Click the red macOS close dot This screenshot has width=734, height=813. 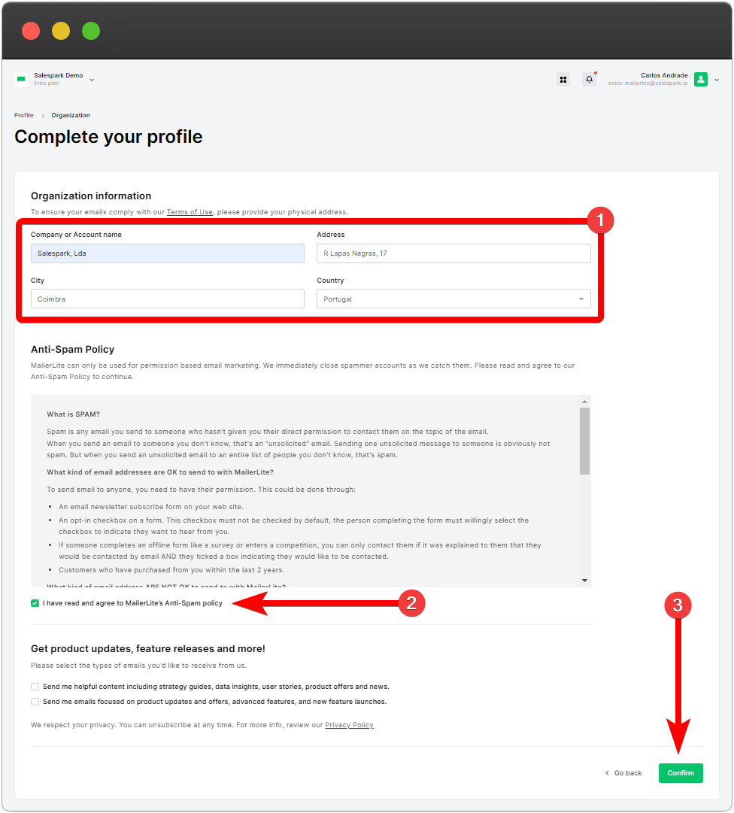[x=31, y=31]
